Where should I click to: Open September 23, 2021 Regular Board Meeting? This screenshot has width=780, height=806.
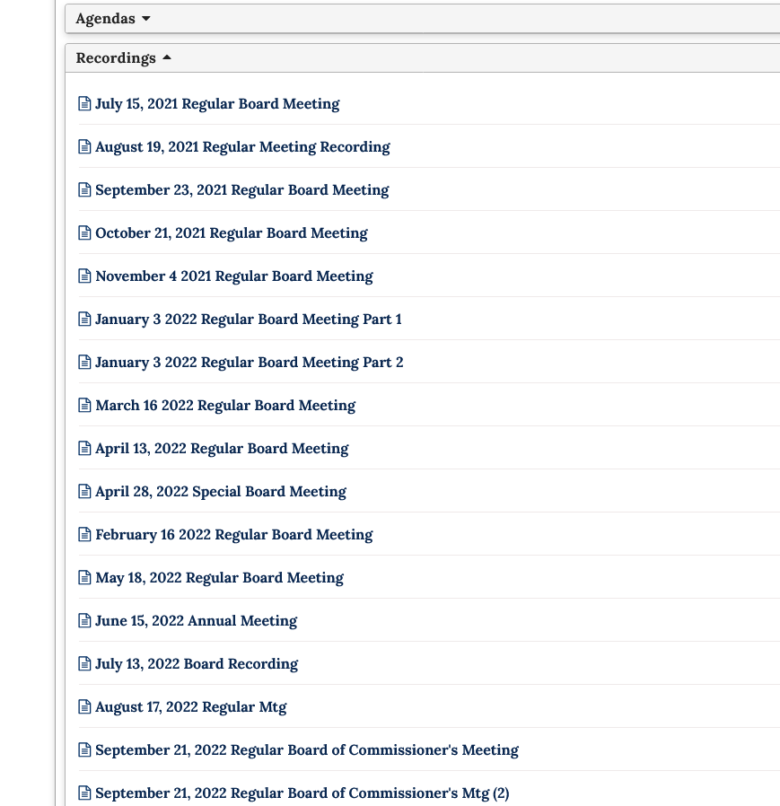point(242,190)
